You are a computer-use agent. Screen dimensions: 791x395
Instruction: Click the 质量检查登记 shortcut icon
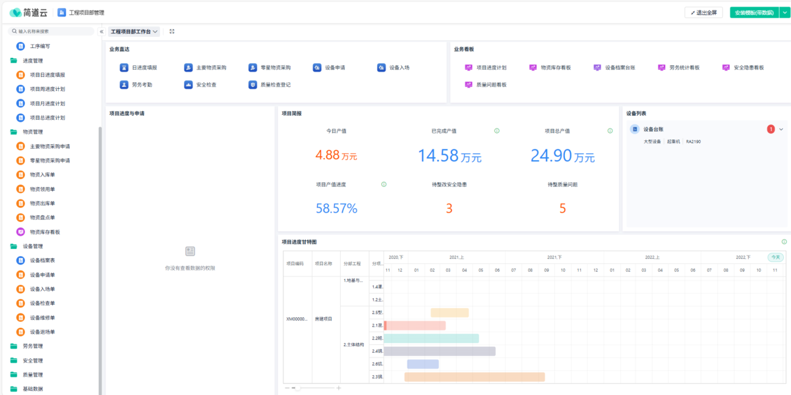tap(252, 84)
